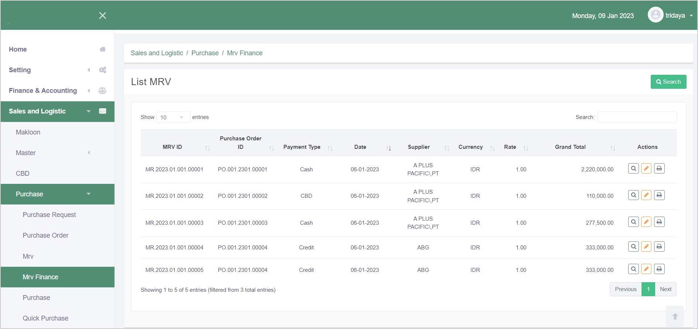Sort the table by Date column
This screenshot has width=698, height=329.
(x=360, y=147)
